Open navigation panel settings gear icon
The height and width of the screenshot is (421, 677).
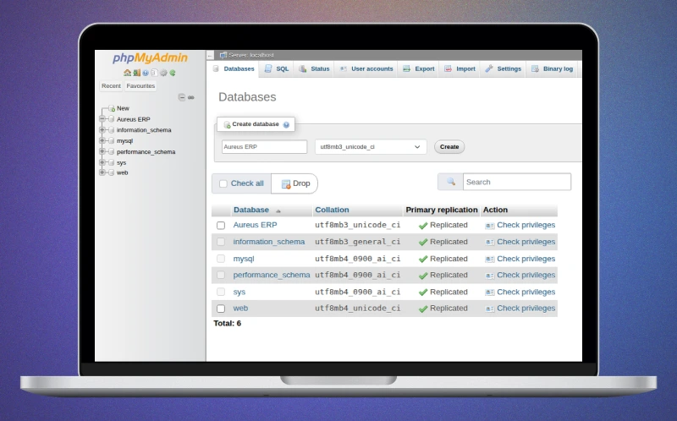(163, 73)
